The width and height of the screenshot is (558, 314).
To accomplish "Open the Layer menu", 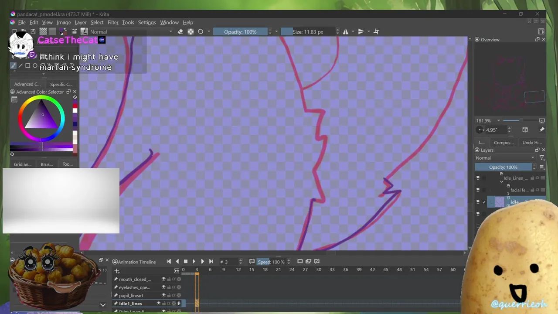I will click(x=80, y=22).
